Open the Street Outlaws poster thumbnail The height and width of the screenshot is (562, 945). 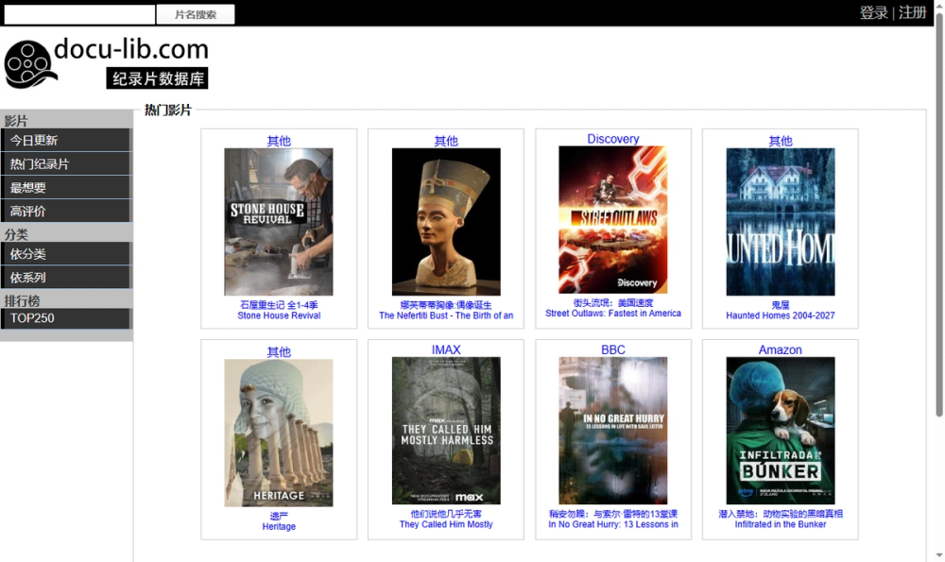pos(613,219)
